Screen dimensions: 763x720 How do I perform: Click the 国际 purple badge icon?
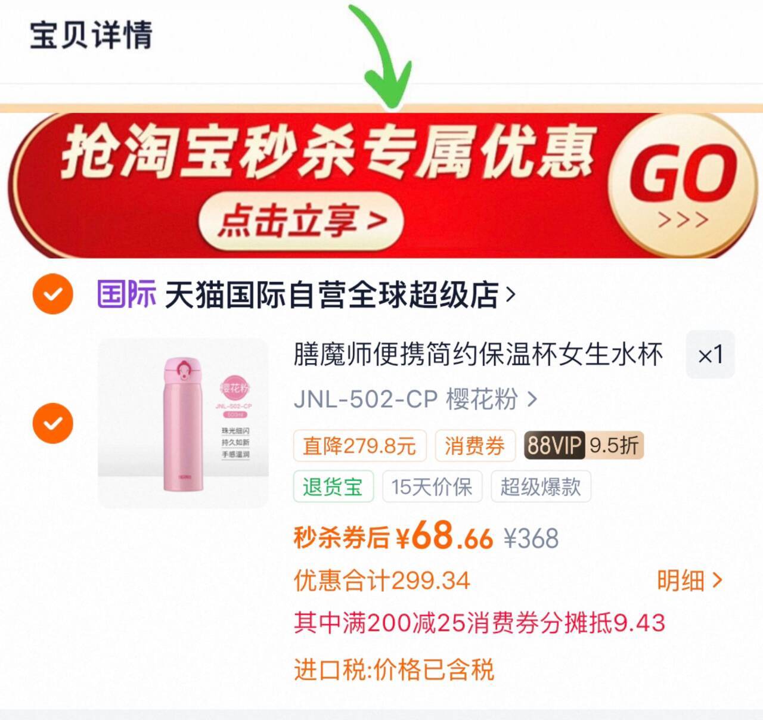coord(127,294)
